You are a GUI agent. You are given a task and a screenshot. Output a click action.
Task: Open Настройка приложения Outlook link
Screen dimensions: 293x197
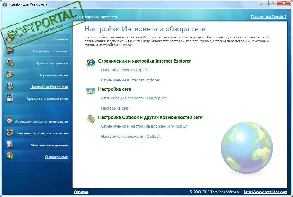(131, 137)
